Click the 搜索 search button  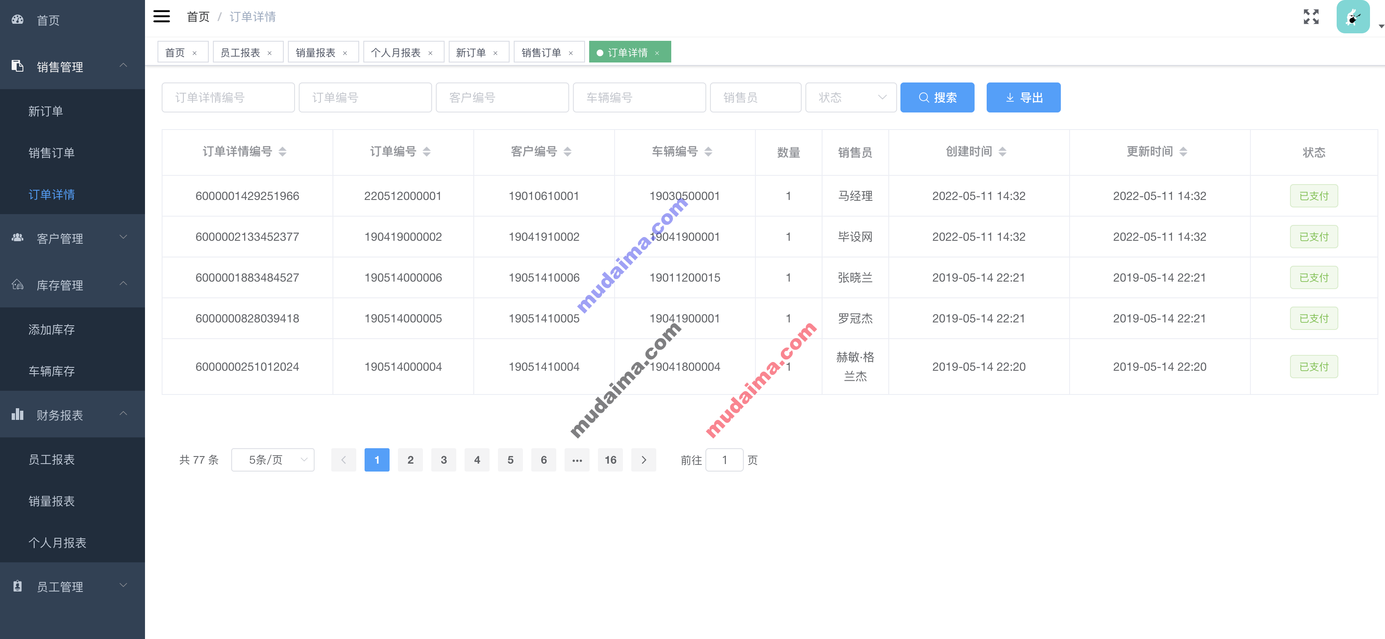[x=937, y=97]
